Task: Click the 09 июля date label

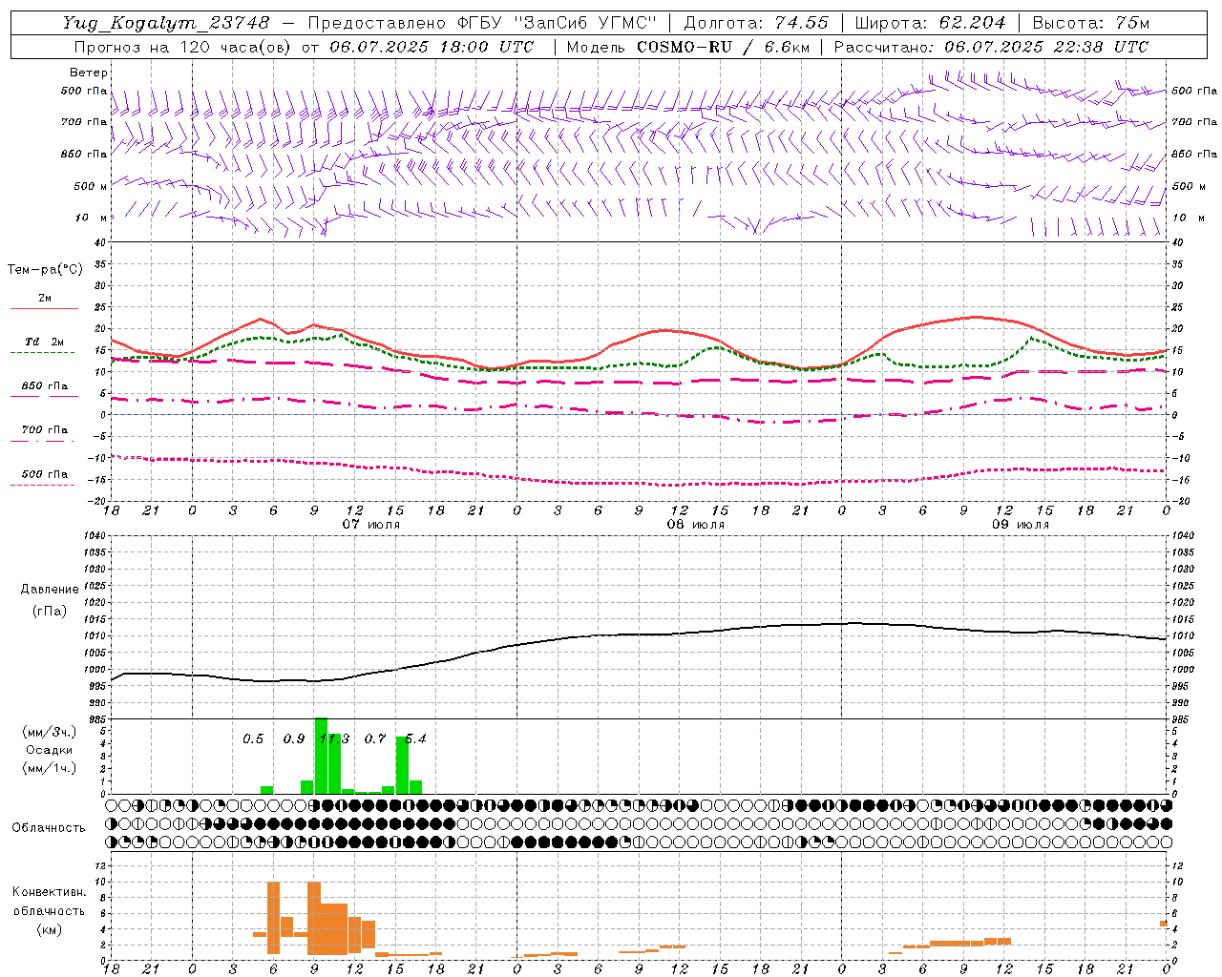Action: coord(1021,525)
